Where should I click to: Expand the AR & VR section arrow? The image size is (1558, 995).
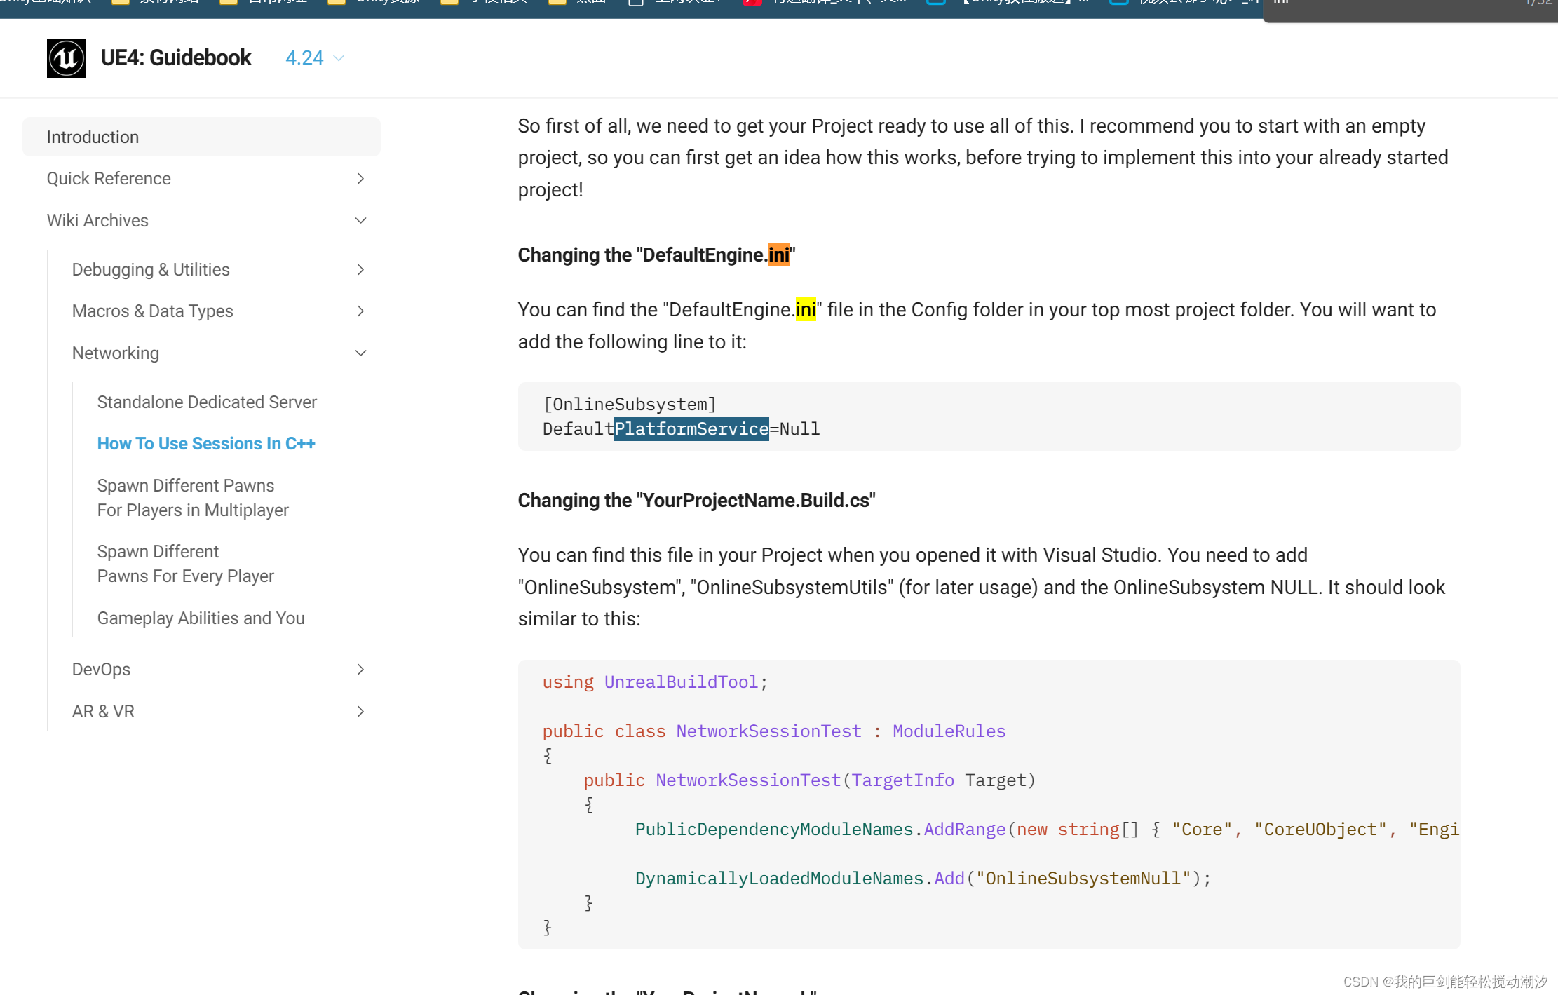point(360,712)
